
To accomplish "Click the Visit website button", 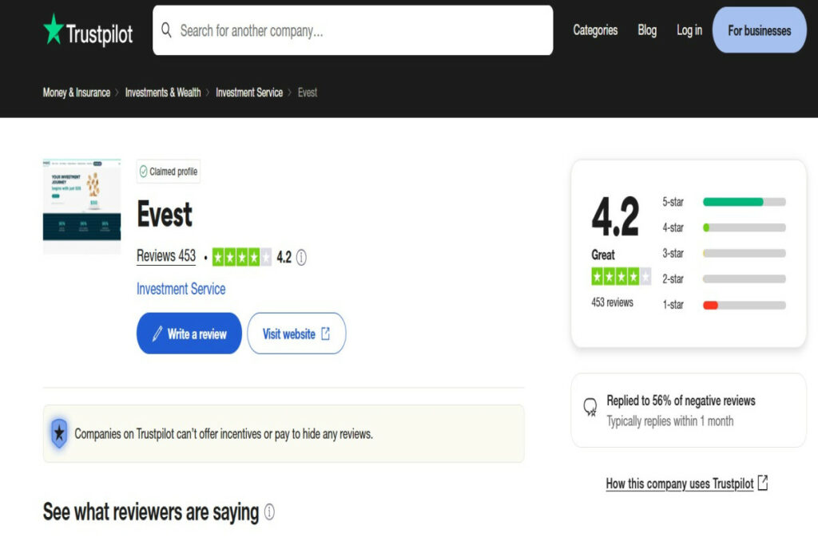I will tap(296, 334).
